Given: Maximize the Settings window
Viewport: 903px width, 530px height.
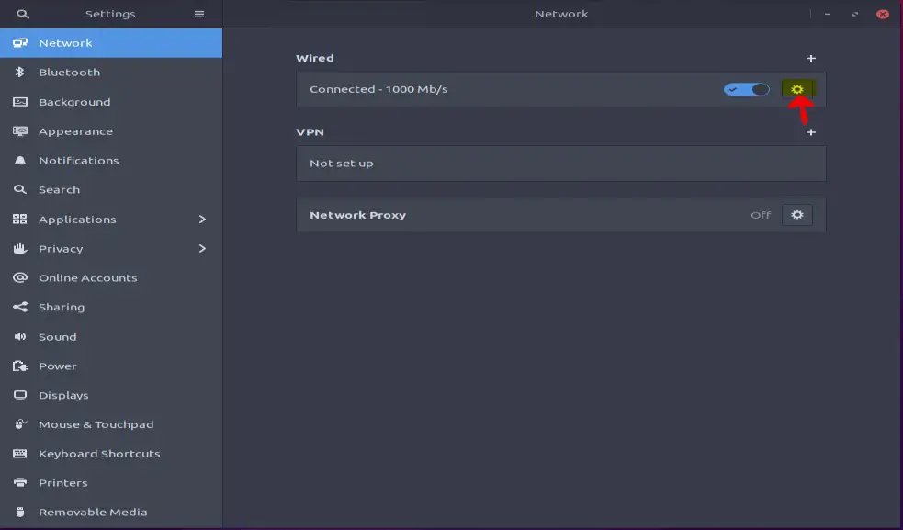Looking at the screenshot, I should pyautogui.click(x=855, y=14).
